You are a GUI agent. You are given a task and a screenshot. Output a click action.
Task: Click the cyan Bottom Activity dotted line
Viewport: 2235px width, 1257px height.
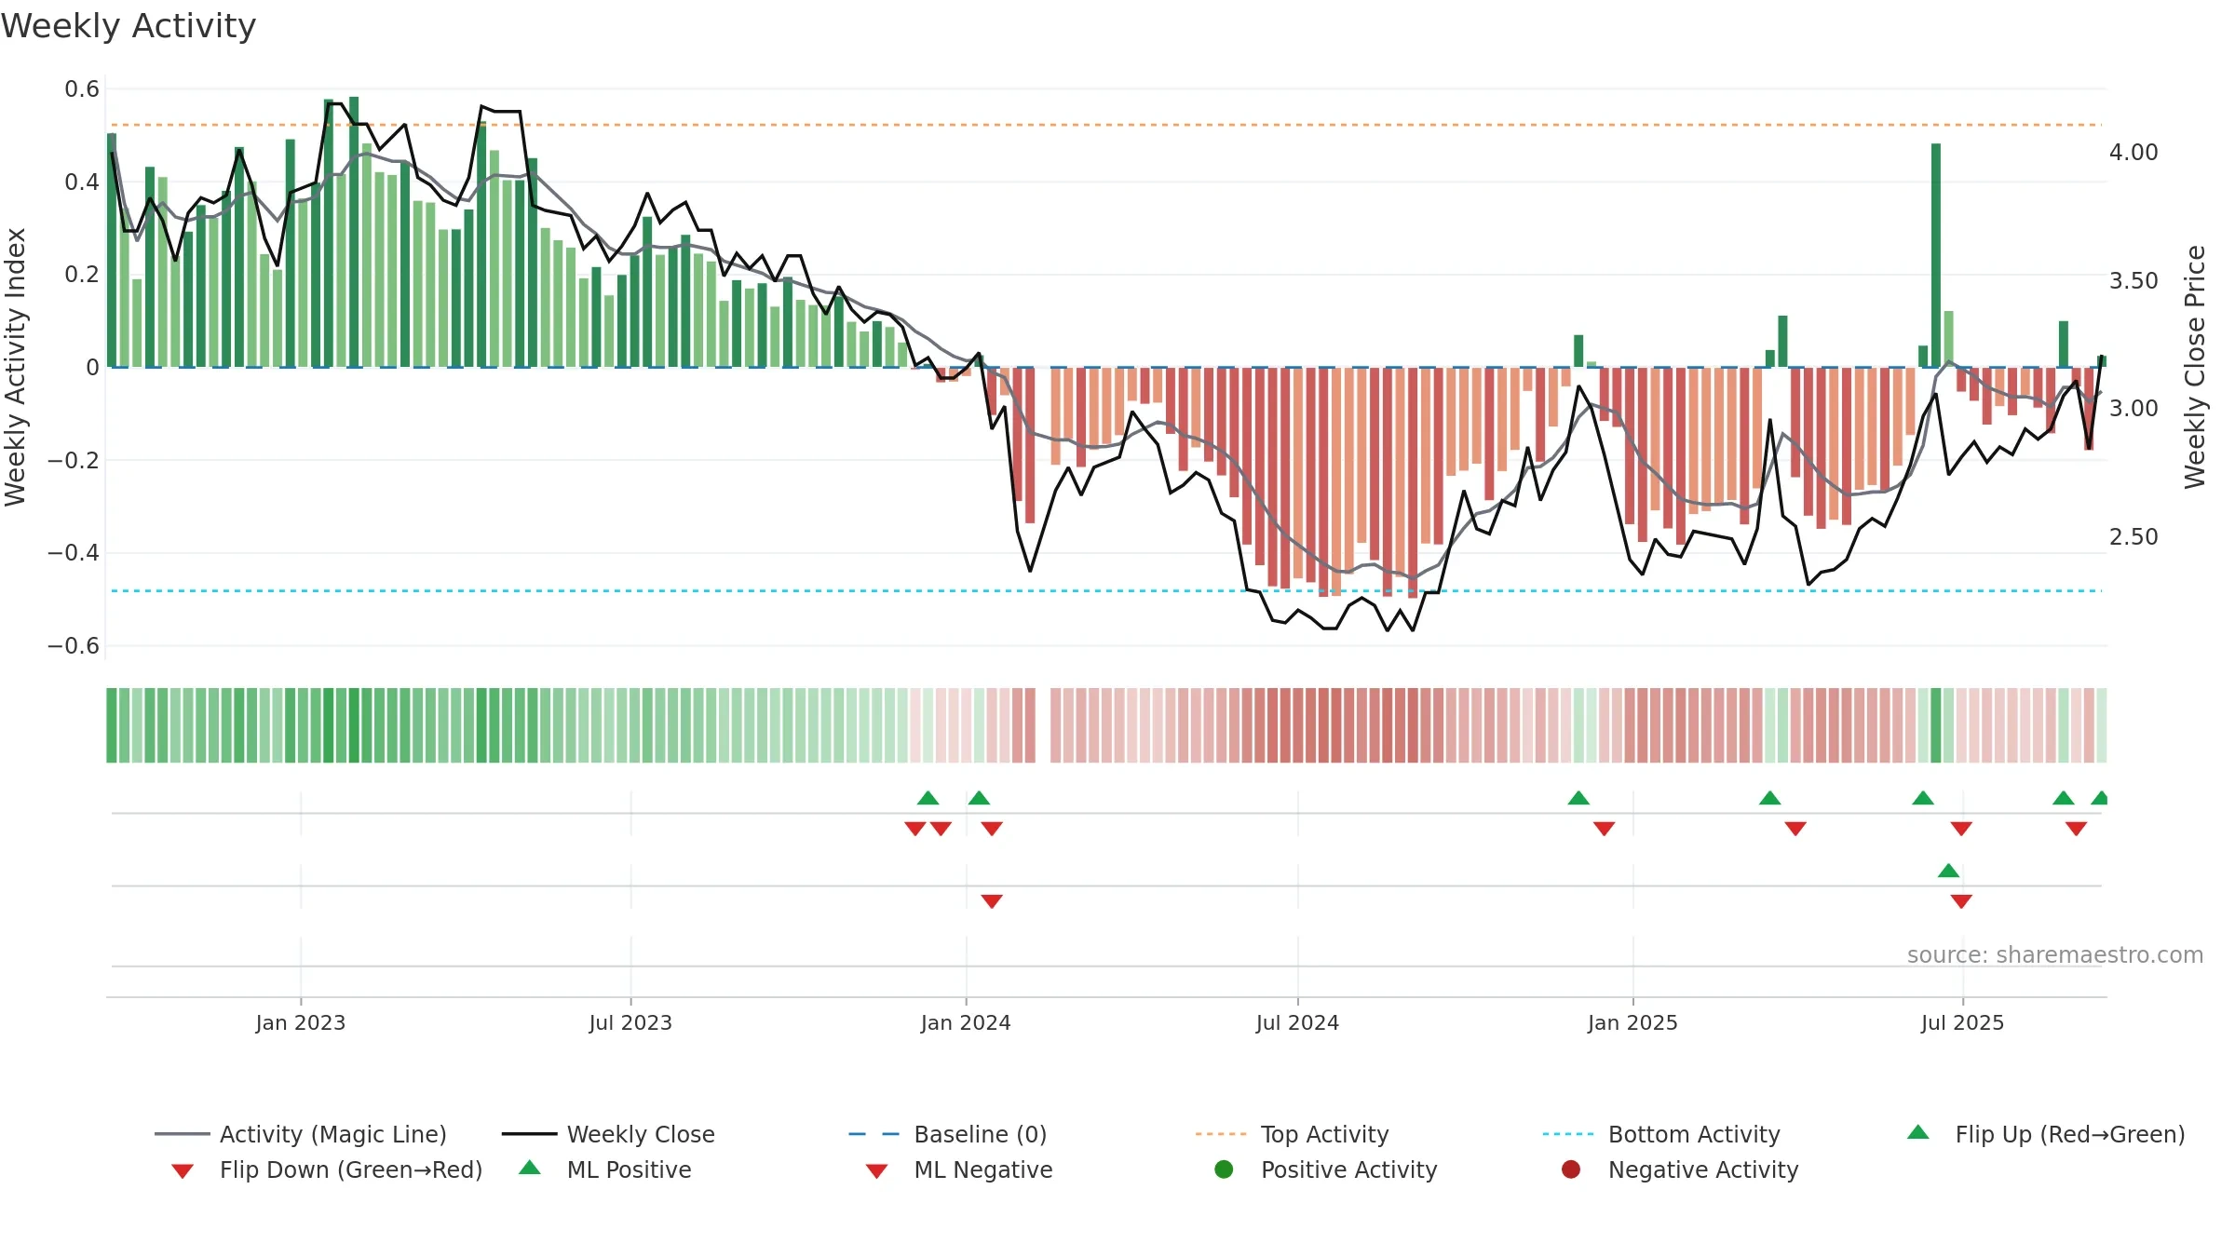point(1106,590)
